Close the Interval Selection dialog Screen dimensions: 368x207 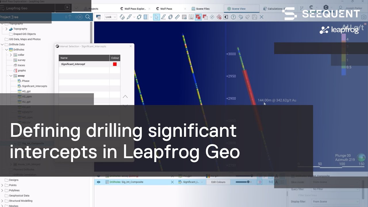tap(131, 46)
